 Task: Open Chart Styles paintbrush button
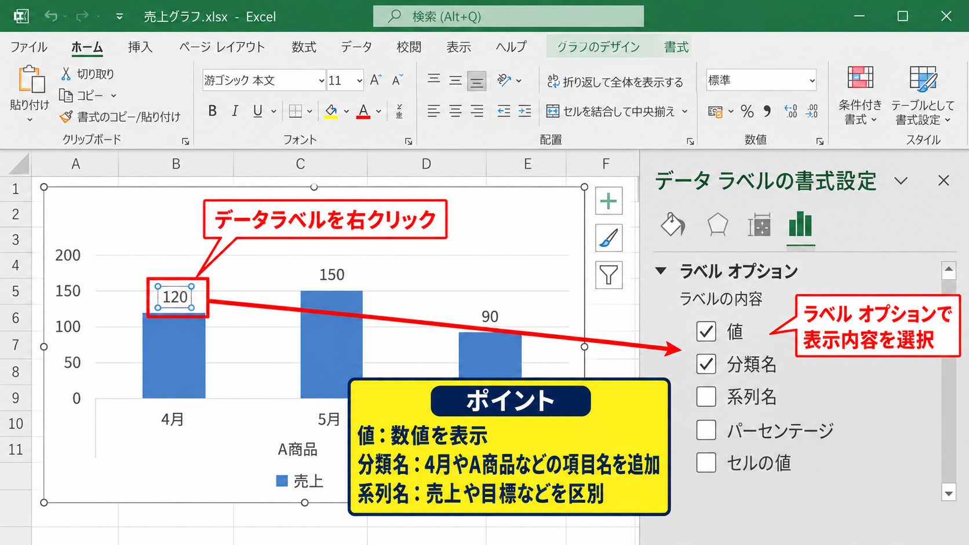click(609, 238)
